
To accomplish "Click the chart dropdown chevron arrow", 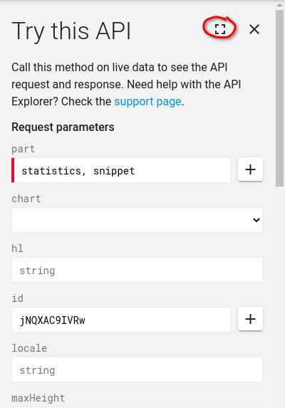I will [256, 220].
